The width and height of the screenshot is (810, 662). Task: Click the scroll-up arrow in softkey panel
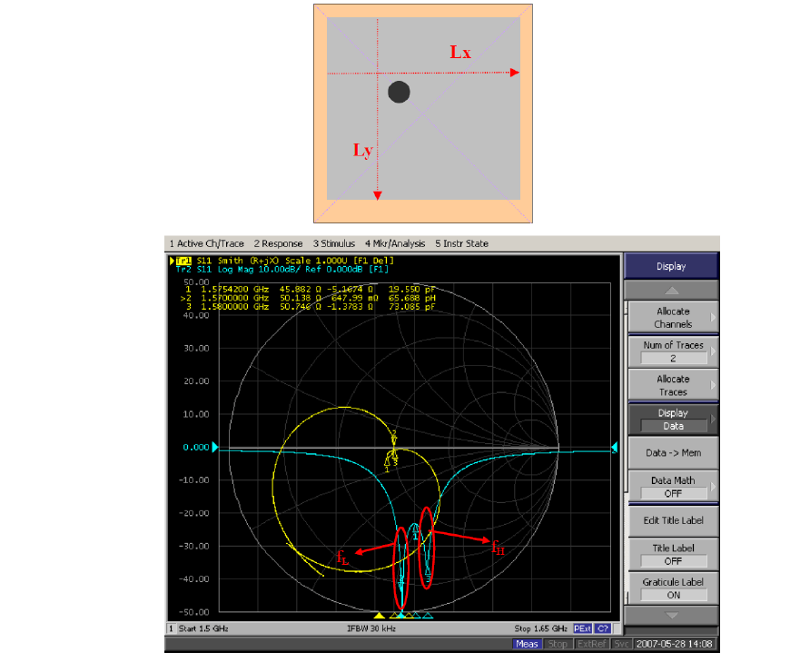[671, 291]
